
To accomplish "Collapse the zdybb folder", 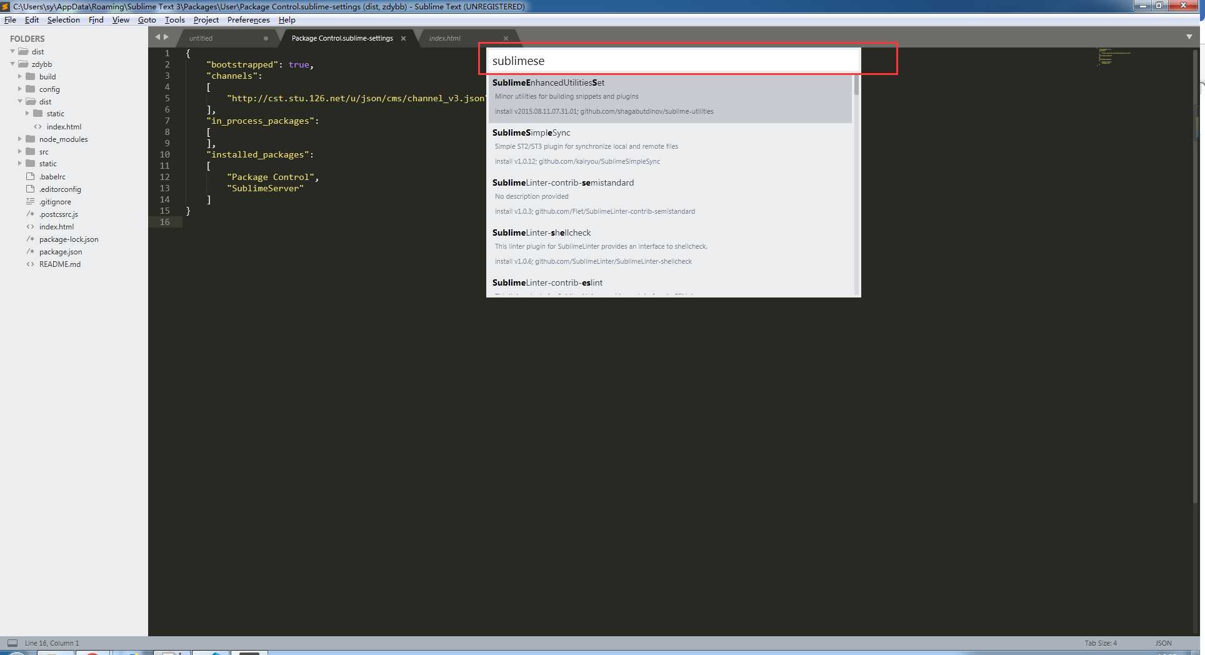I will click(x=12, y=64).
